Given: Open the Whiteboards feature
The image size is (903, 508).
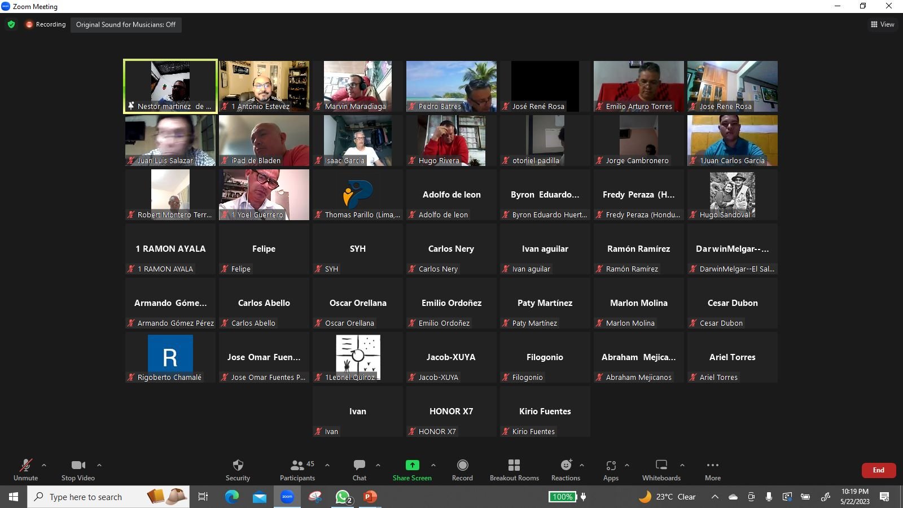Looking at the screenshot, I should click(661, 470).
